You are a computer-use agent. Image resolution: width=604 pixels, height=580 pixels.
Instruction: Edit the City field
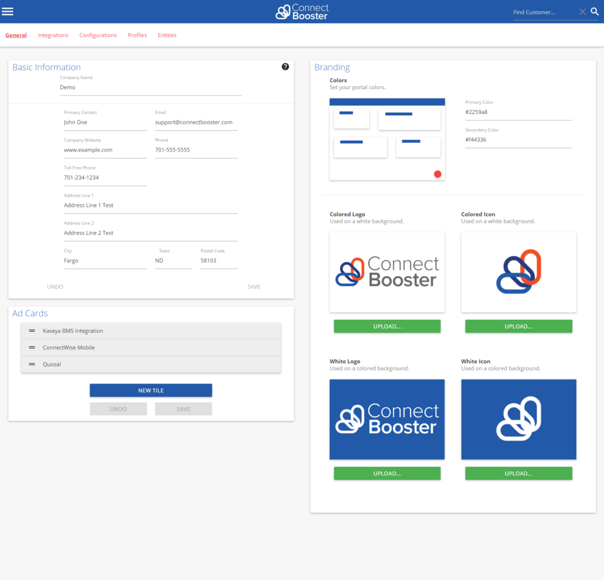[x=105, y=261]
